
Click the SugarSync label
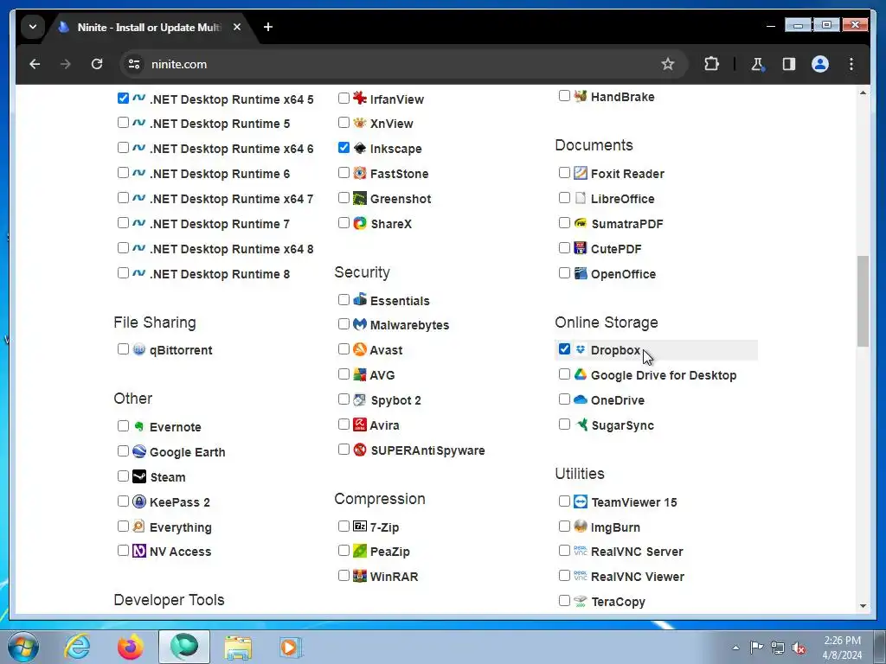(623, 425)
